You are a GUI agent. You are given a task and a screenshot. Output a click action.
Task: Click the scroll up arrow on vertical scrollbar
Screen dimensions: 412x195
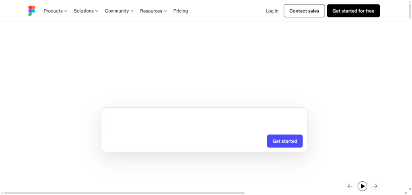[x=410, y=2]
